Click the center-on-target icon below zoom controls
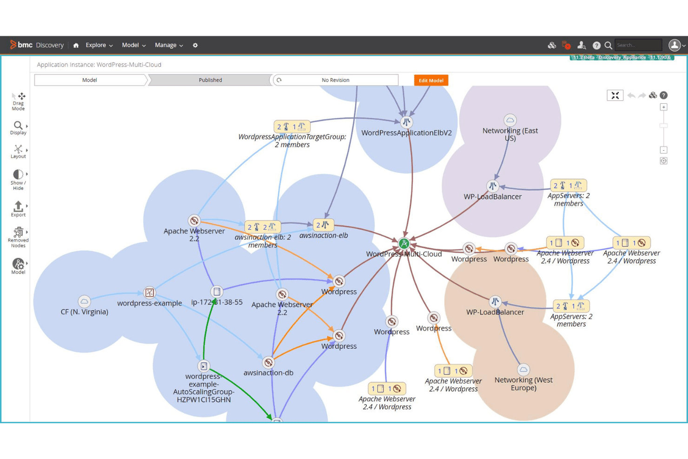The width and height of the screenshot is (688, 459). point(664,161)
